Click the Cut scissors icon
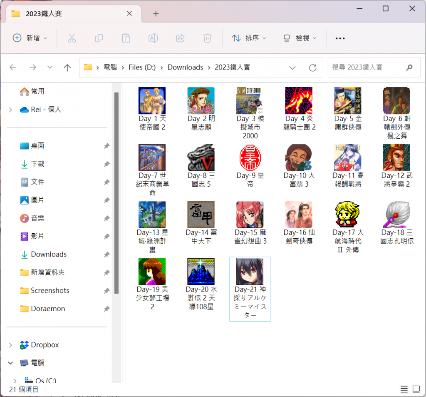Screen dimensions: 426x397 pyautogui.click(x=72, y=38)
